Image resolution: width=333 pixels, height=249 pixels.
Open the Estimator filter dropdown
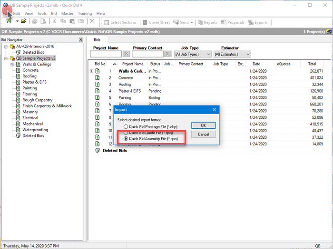248,54
